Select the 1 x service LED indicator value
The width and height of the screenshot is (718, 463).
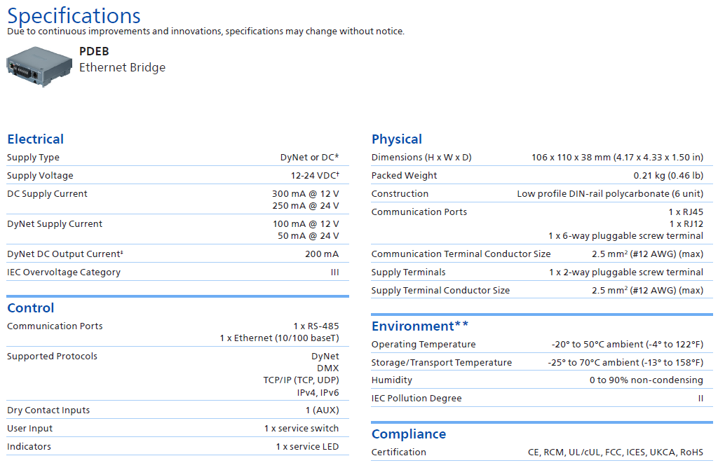click(x=307, y=447)
